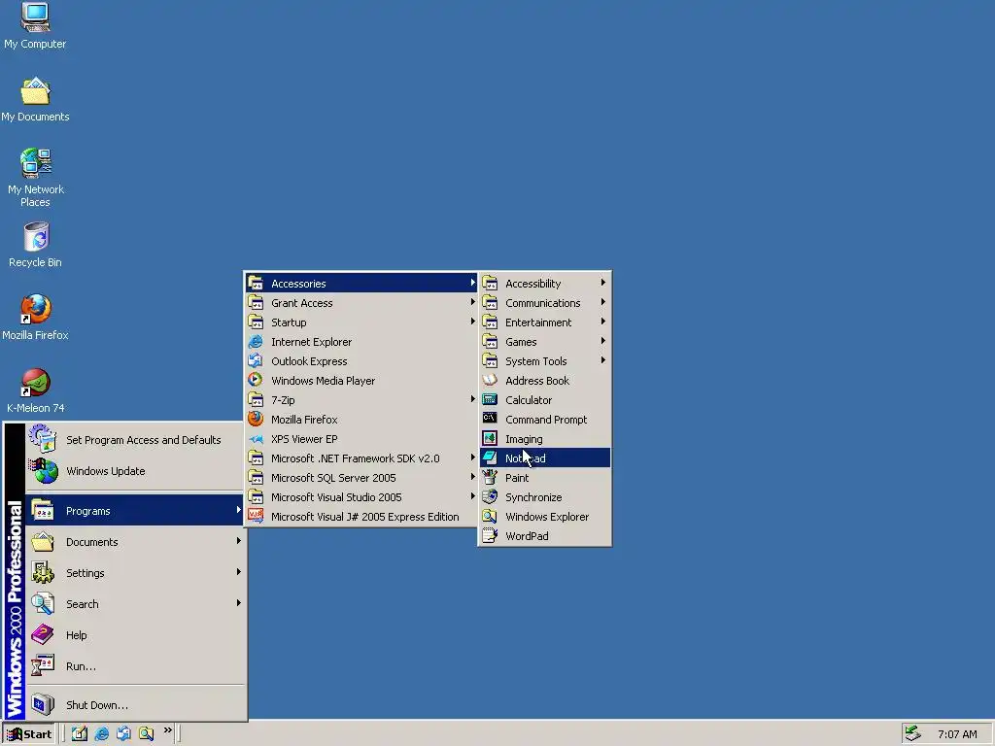Image resolution: width=995 pixels, height=746 pixels.
Task: Open My Network Places desktop icon
Action: 35,178
